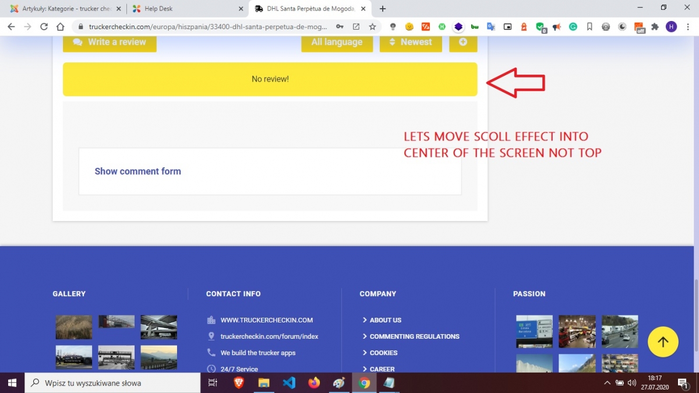Open the ABOUT US footer link
Screen dimensions: 699x393
tap(385, 320)
